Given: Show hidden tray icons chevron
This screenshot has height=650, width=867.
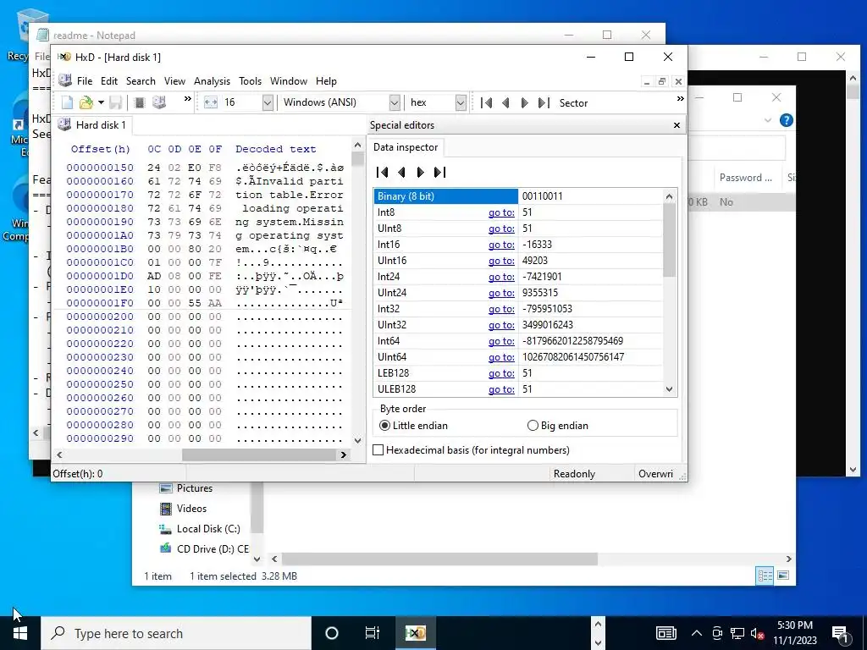Looking at the screenshot, I should (x=697, y=633).
